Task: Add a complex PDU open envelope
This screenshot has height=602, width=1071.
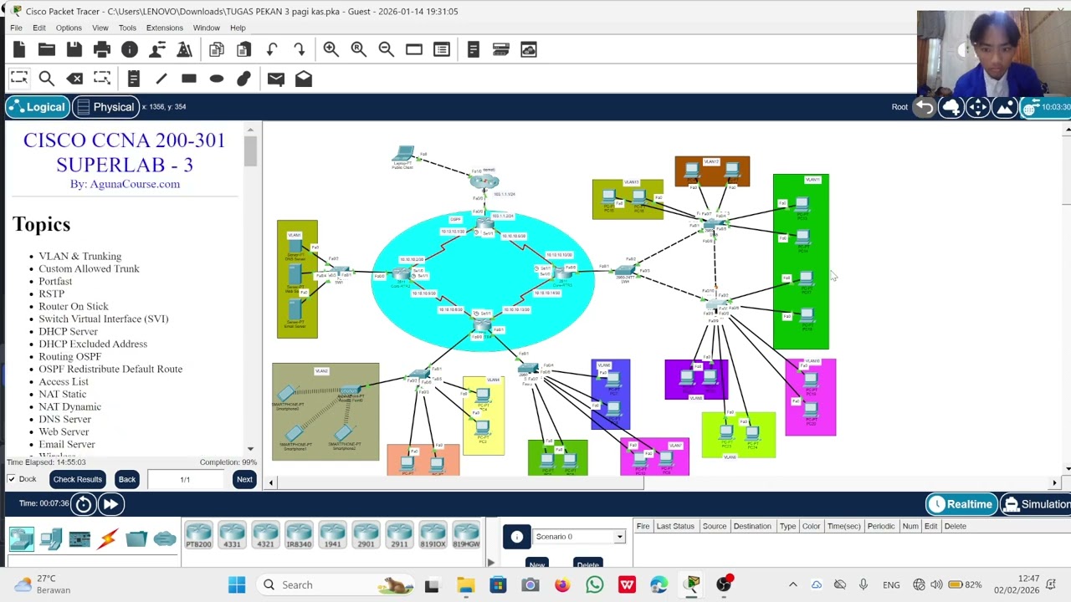Action: click(304, 79)
